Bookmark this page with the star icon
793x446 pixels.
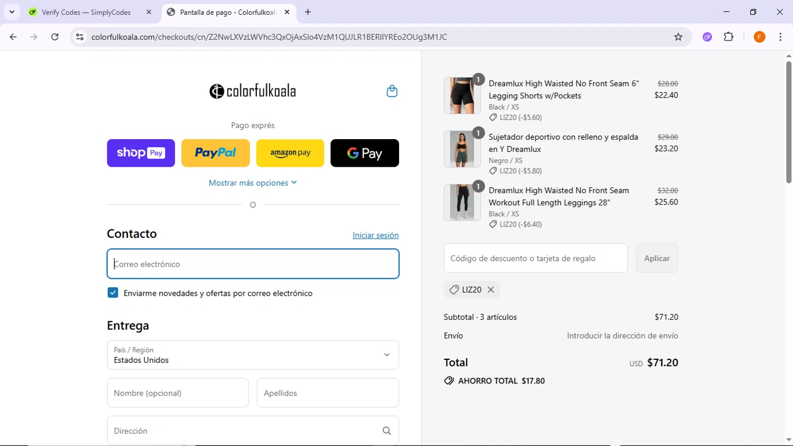(678, 37)
